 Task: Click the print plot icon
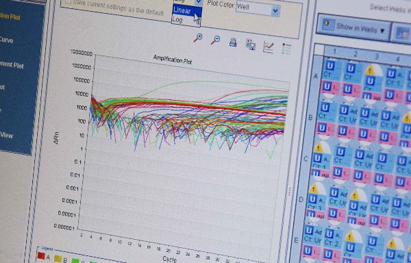tap(233, 42)
